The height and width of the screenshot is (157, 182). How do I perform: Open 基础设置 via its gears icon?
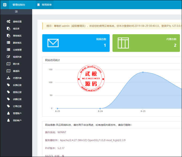(x=8, y=21)
